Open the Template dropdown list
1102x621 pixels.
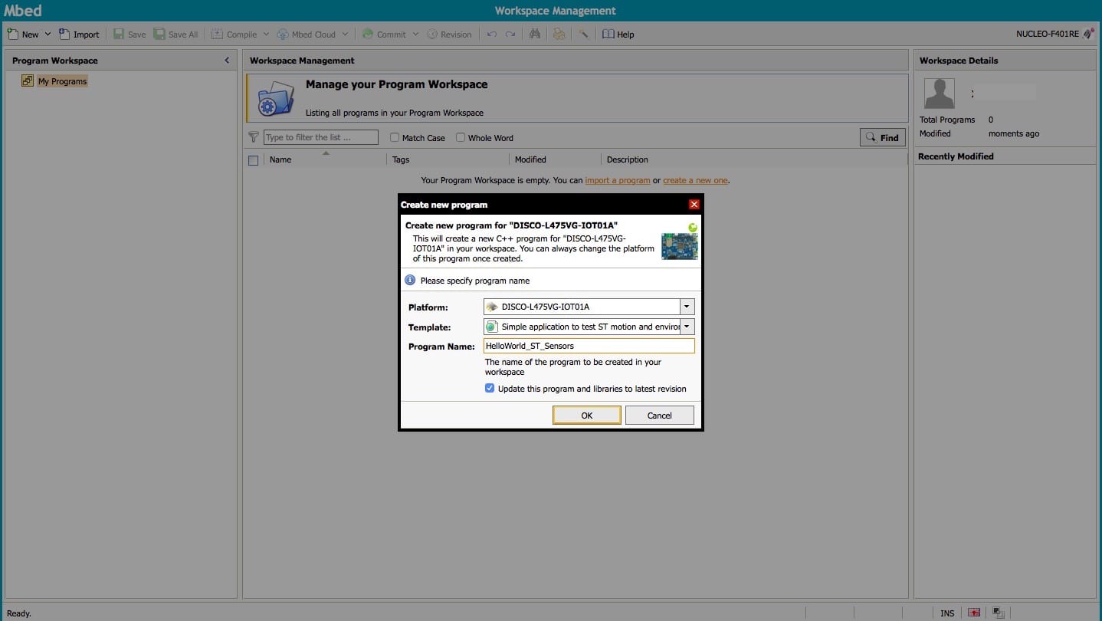coord(687,327)
